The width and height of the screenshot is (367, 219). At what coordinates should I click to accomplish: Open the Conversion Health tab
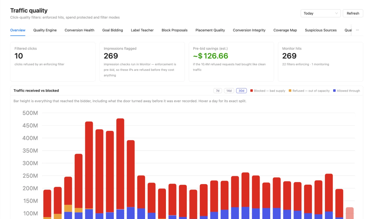coord(79,30)
